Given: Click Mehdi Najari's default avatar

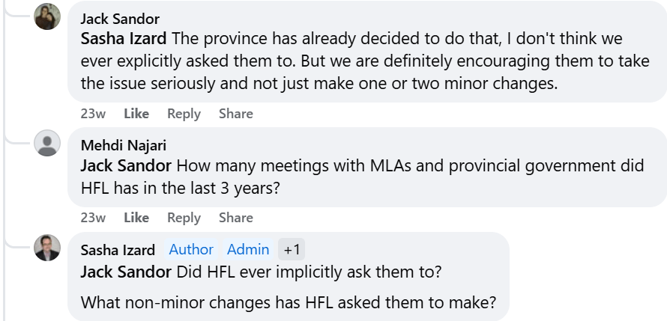Looking at the screenshot, I should [x=47, y=144].
